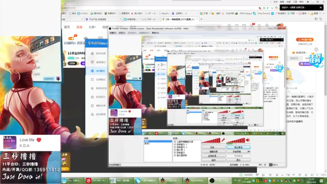This screenshot has height=184, width=327.
Task: Click the 全域来源 button in OBS
Action: (213, 156)
